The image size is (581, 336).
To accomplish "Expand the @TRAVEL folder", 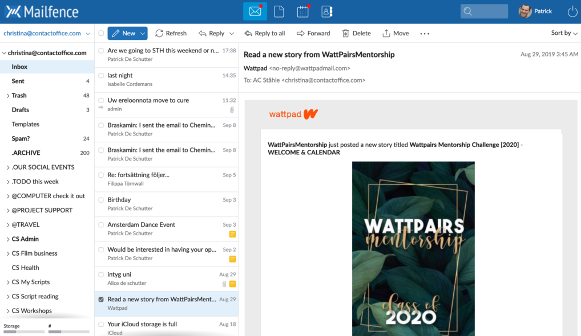I will pos(8,225).
